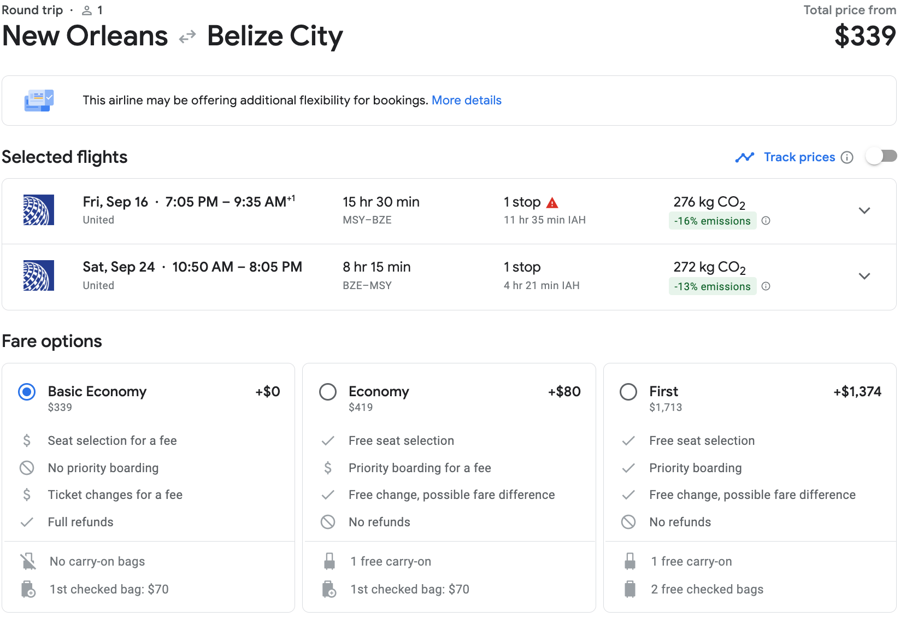Image resolution: width=906 pixels, height=623 pixels.
Task: Click the passenger count icon
Action: pos(87,10)
